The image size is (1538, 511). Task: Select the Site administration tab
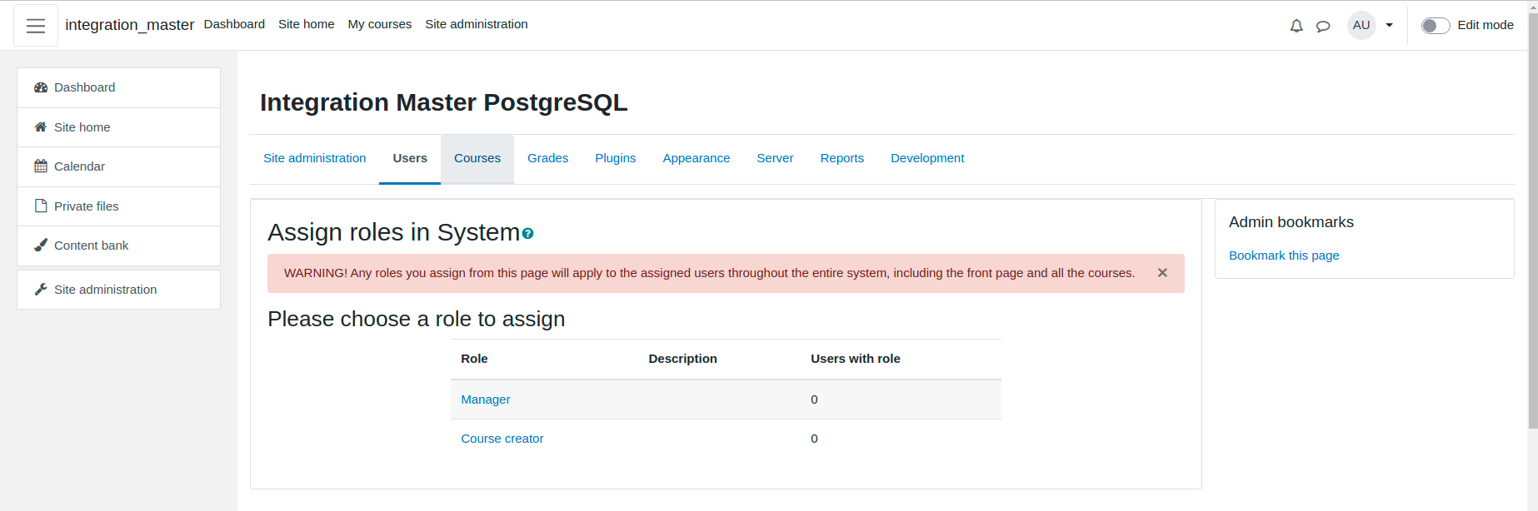tap(315, 158)
